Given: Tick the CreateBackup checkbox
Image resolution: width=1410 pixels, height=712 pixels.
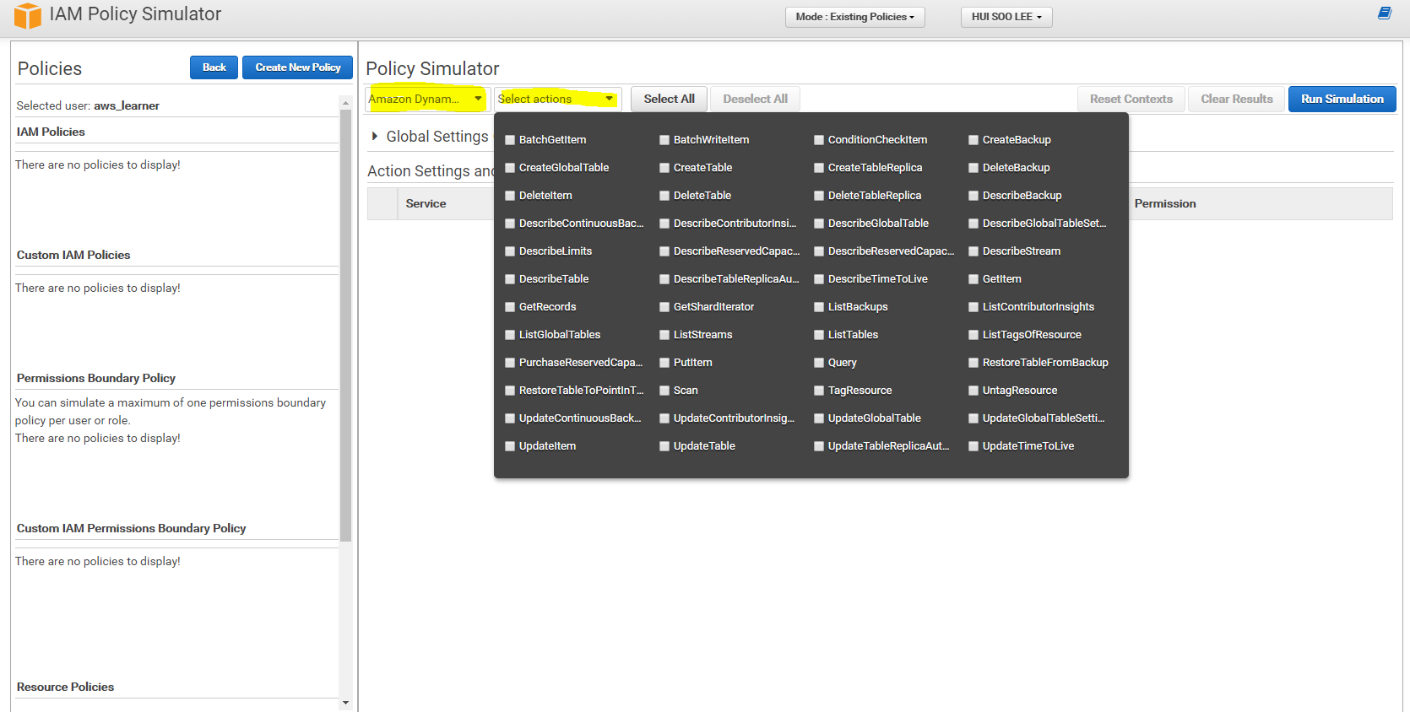Looking at the screenshot, I should point(973,140).
